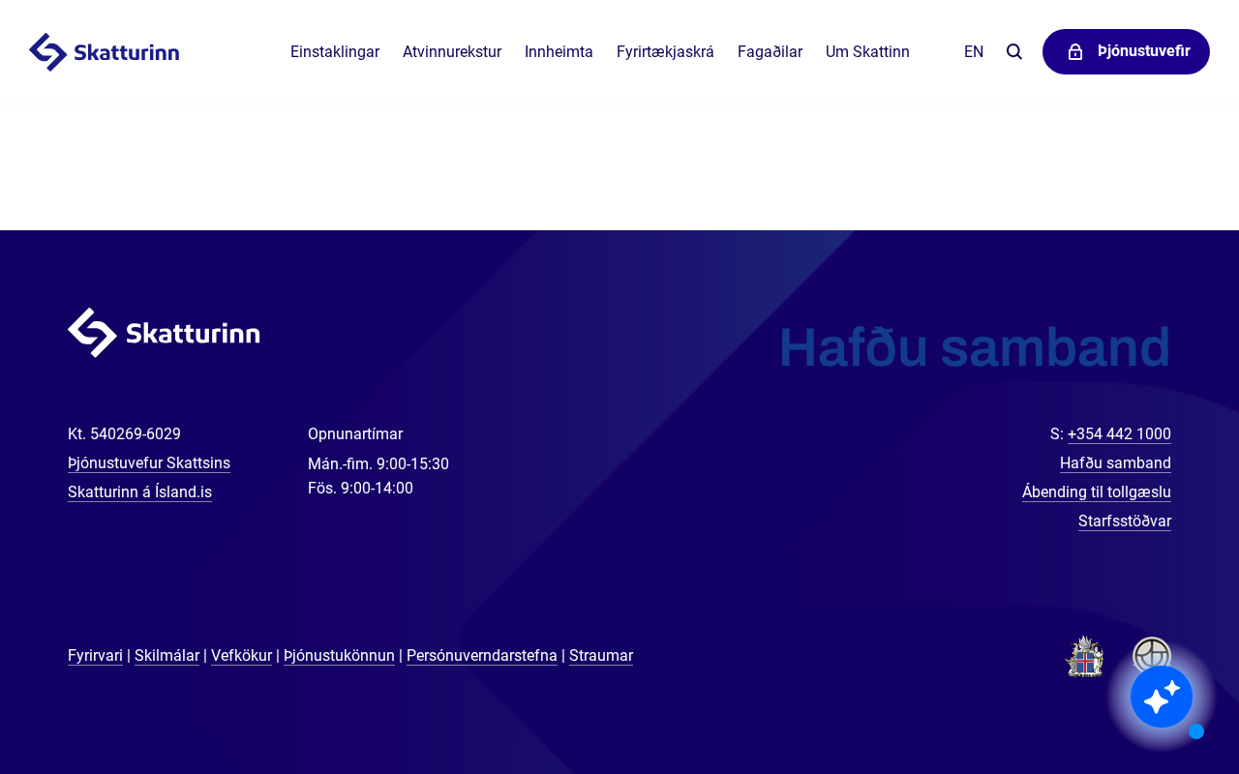Follow Skatturinn á Ísland.is link
The width and height of the screenshot is (1239, 774).
(x=139, y=492)
